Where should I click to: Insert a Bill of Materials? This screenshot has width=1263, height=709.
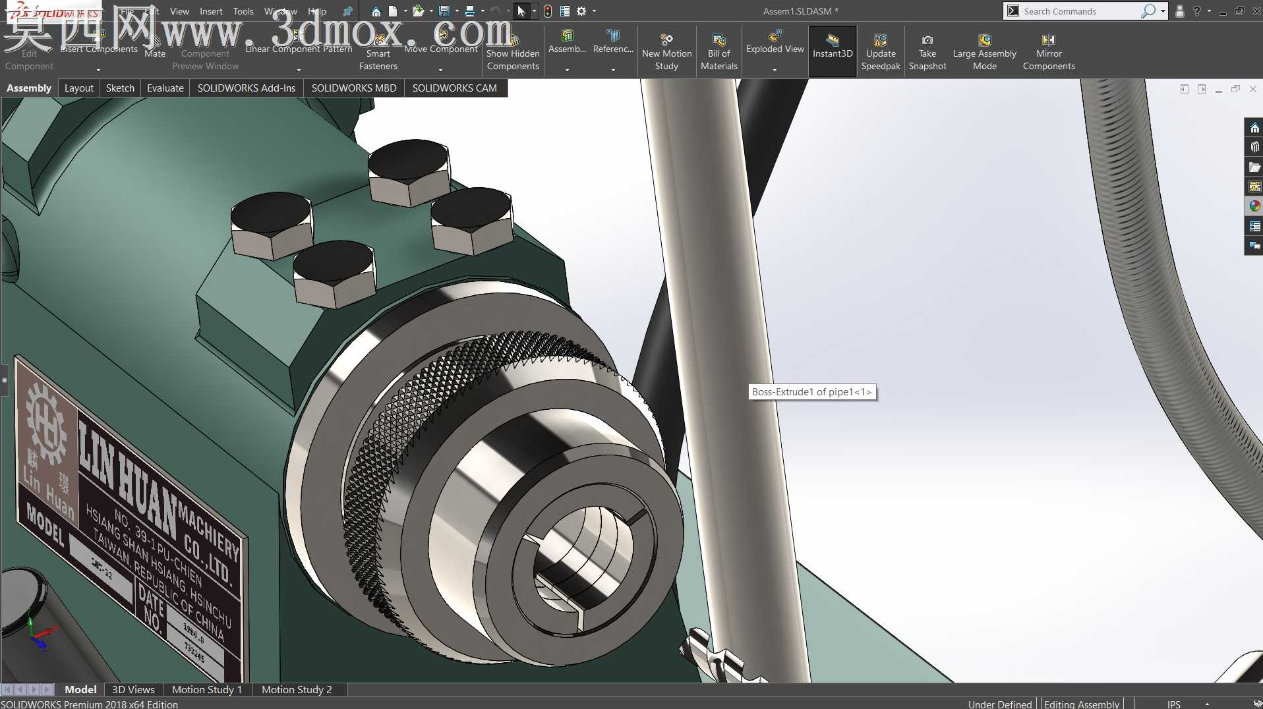click(x=719, y=52)
